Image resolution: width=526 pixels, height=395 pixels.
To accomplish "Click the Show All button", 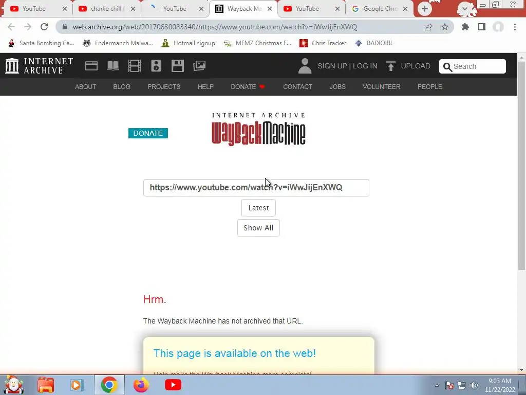I will (x=259, y=228).
